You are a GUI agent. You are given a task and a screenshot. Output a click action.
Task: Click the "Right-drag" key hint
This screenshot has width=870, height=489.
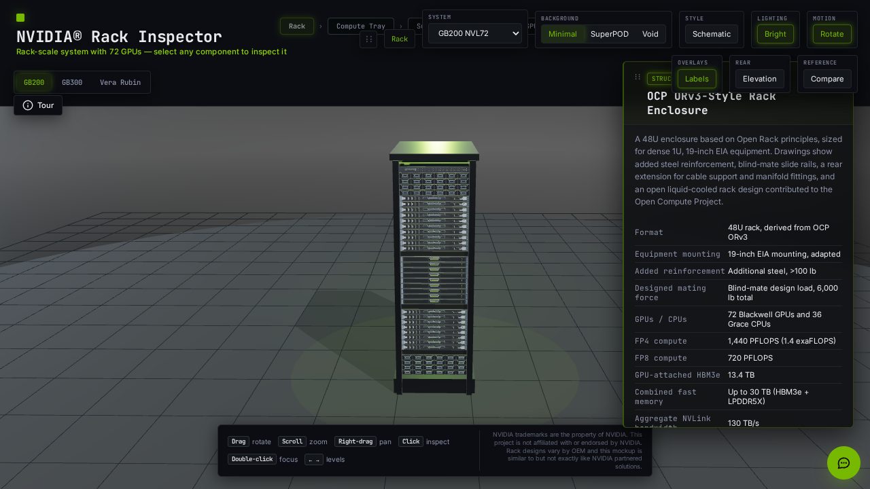pyautogui.click(x=355, y=441)
